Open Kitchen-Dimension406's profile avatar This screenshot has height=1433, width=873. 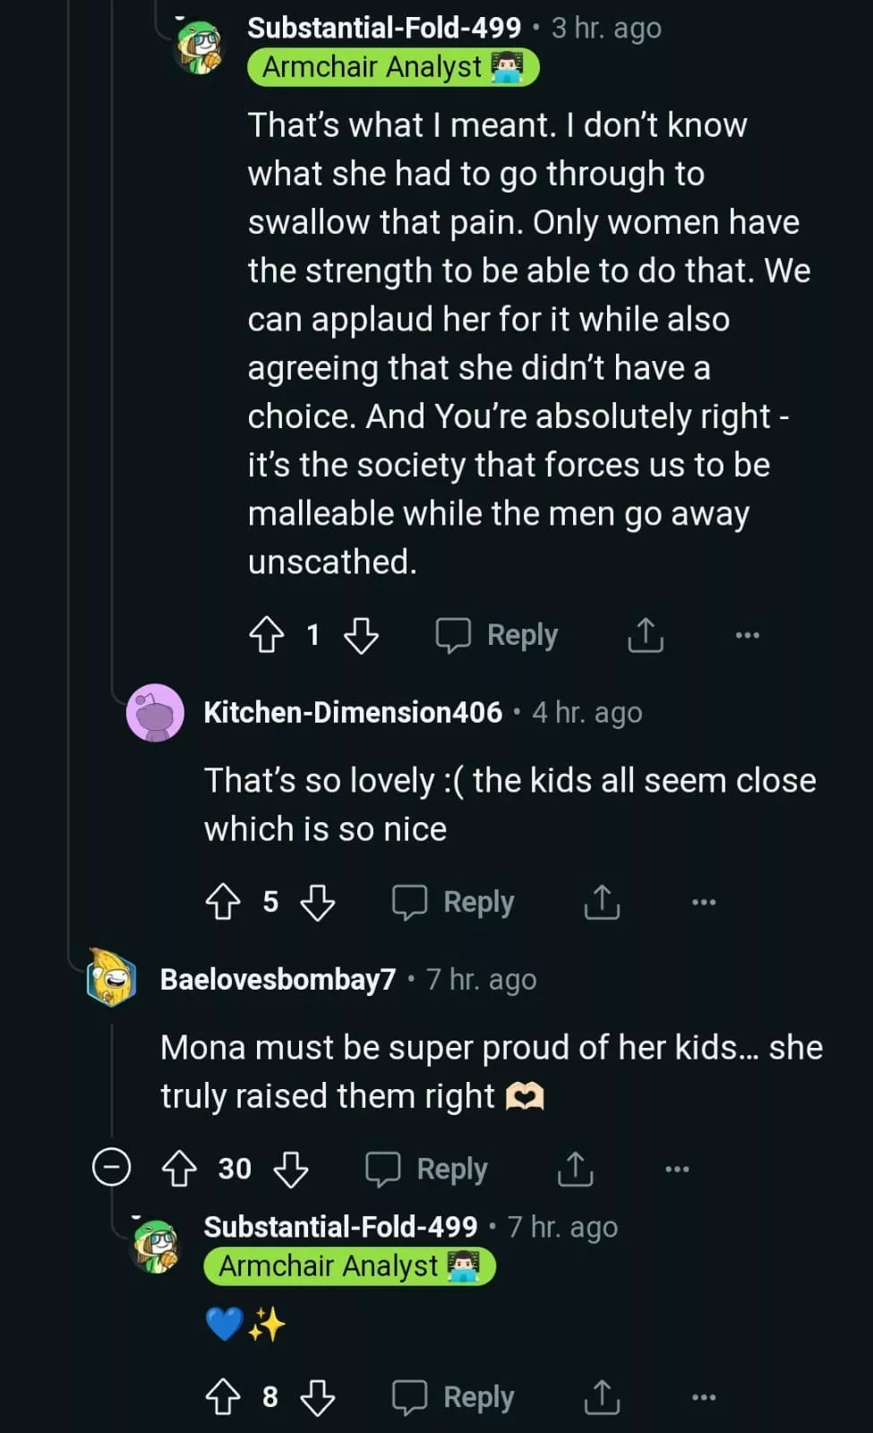click(155, 713)
